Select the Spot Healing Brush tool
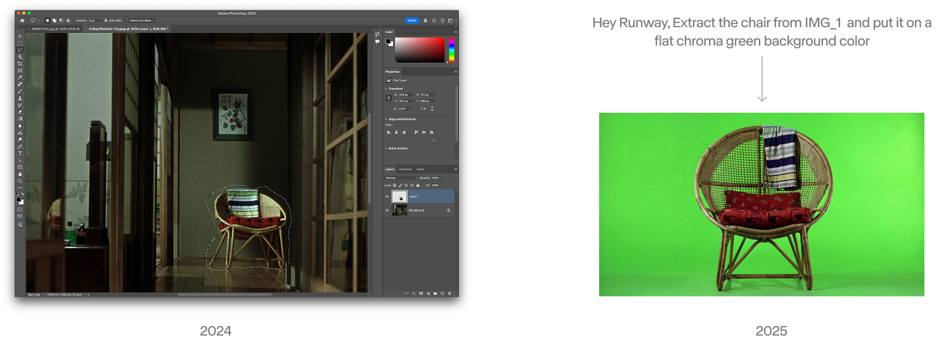This screenshot has width=939, height=340. (x=20, y=84)
